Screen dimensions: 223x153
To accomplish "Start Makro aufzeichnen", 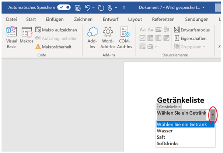I will [56, 30].
